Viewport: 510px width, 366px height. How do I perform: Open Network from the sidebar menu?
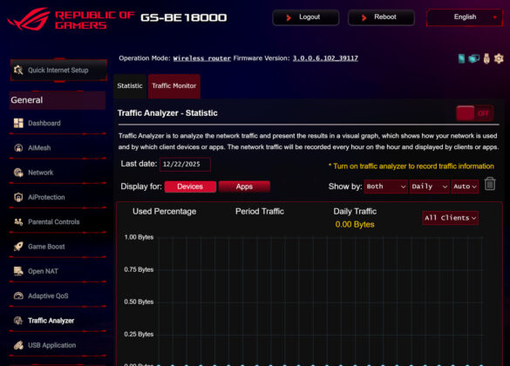coord(58,173)
